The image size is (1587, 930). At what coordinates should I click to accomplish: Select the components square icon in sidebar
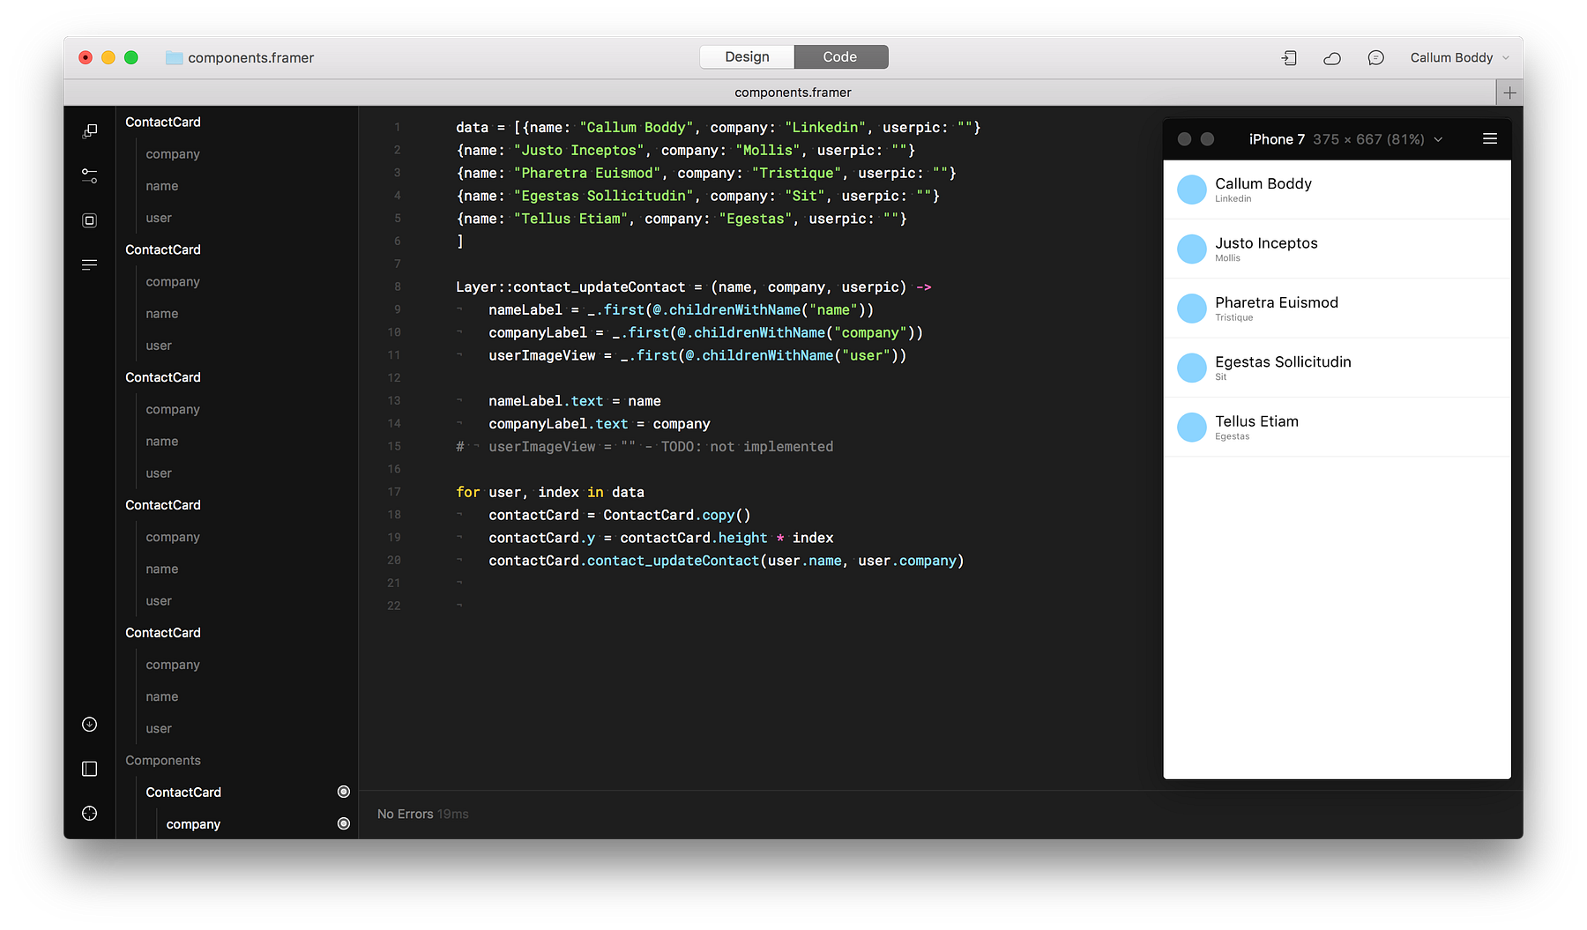click(x=89, y=220)
